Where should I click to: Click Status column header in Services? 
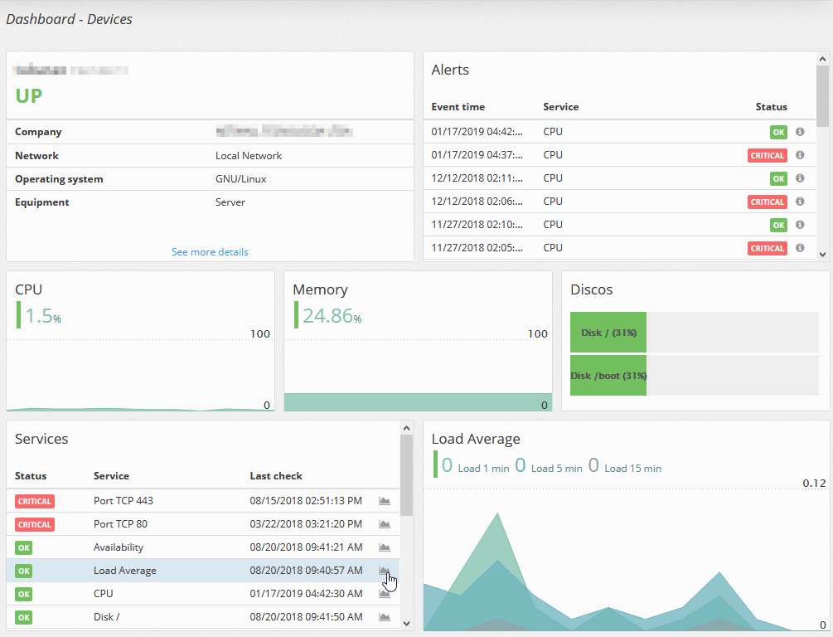tap(31, 476)
